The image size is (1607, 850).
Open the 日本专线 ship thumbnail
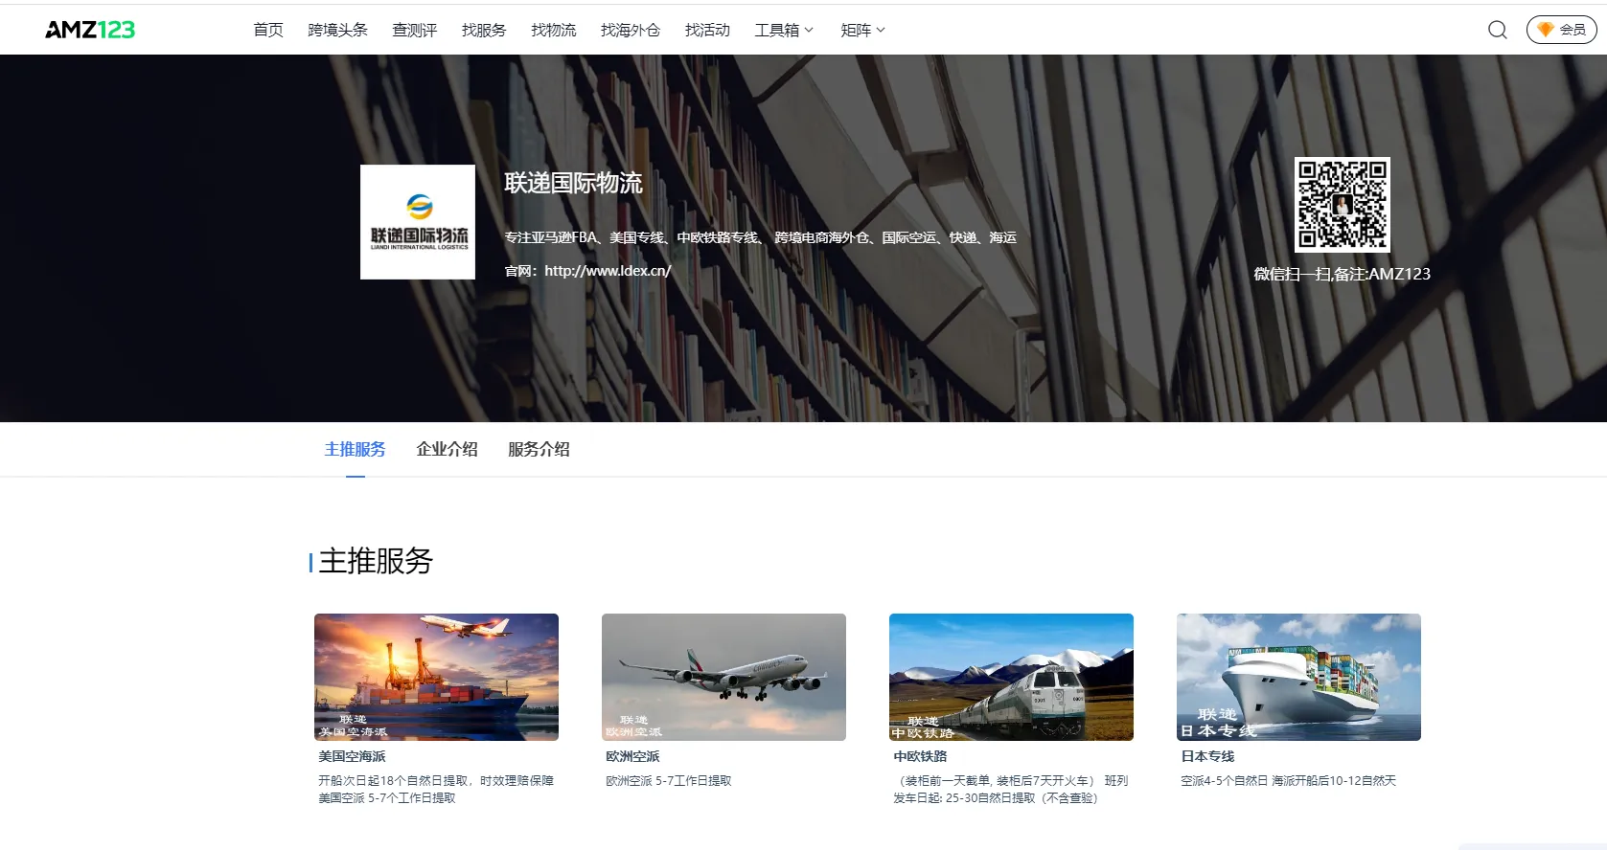coord(1298,677)
